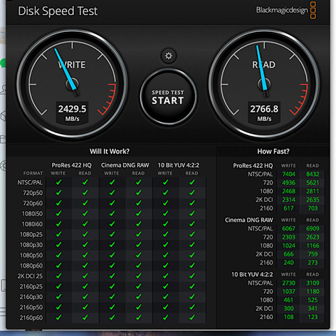Select Cinema DNG 2K DCI read value 759

click(x=312, y=254)
